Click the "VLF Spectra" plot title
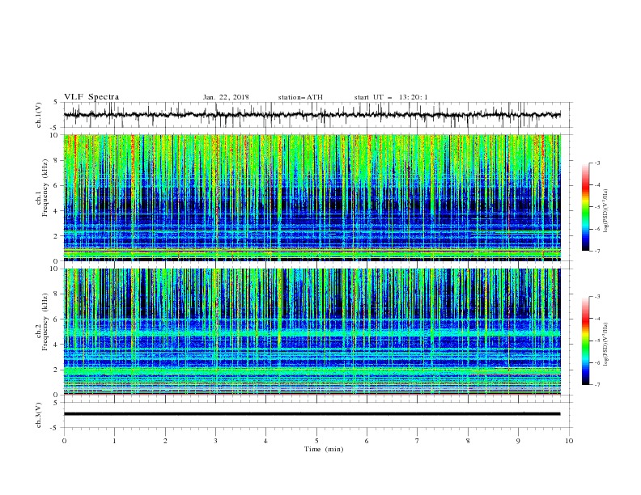The height and width of the screenshot is (495, 641). click(x=91, y=97)
